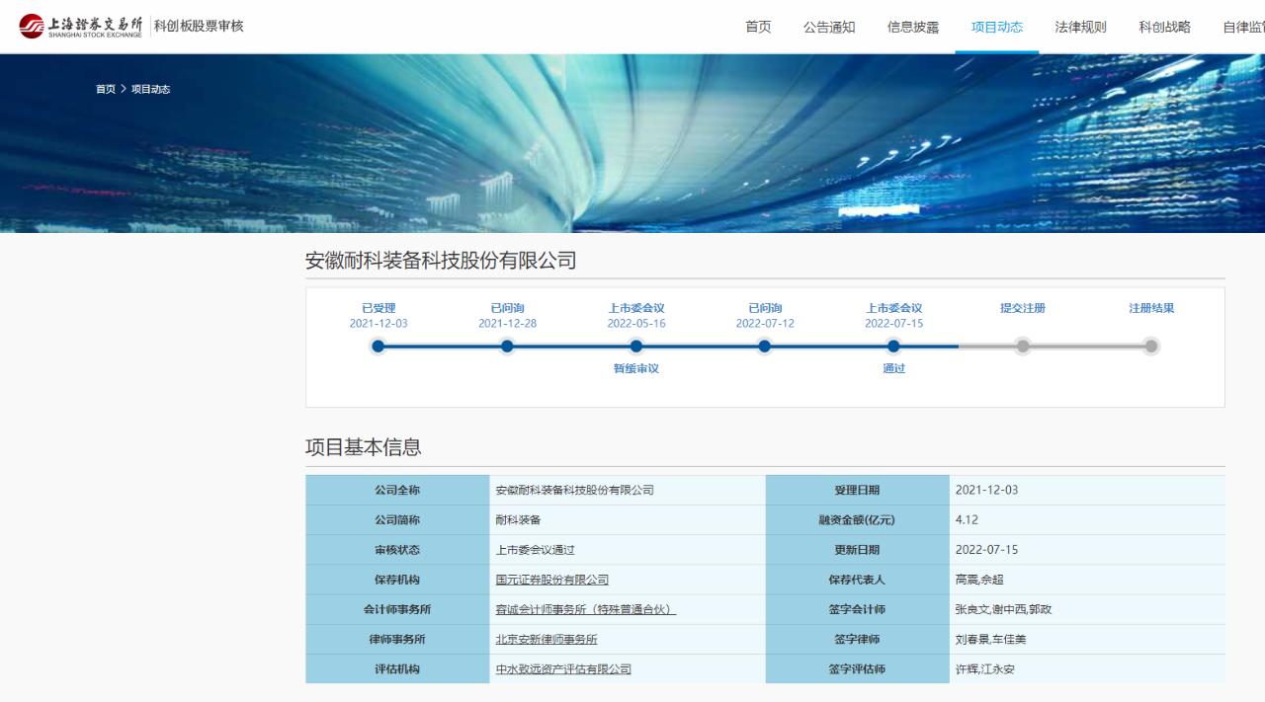The image size is (1265, 702).
Task: Open the 信息披露 navigation tab
Action: [913, 27]
